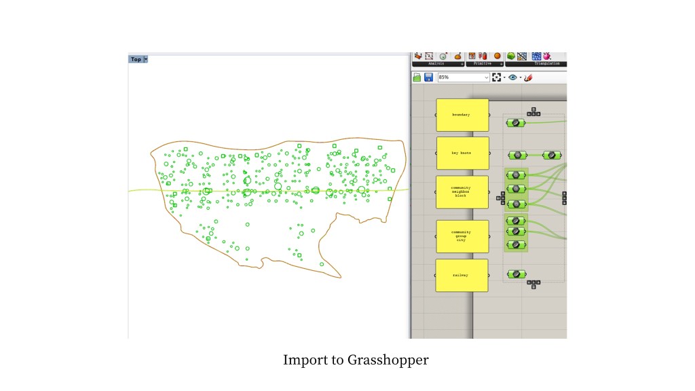Select the yellow boundary panel
The height and width of the screenshot is (391, 695).
pyautogui.click(x=462, y=115)
